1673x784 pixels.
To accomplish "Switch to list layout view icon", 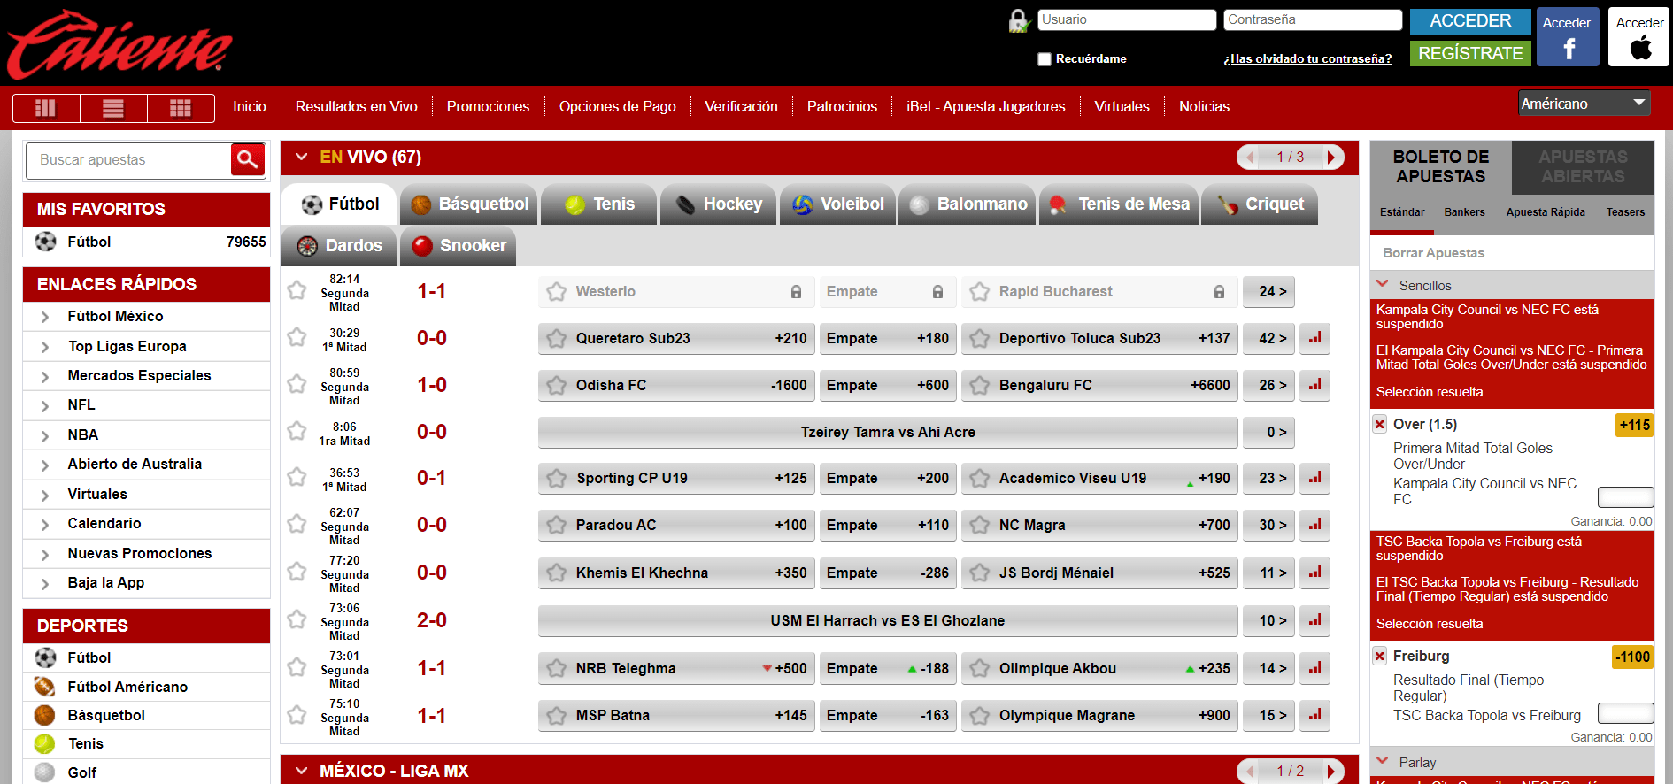I will click(x=113, y=108).
